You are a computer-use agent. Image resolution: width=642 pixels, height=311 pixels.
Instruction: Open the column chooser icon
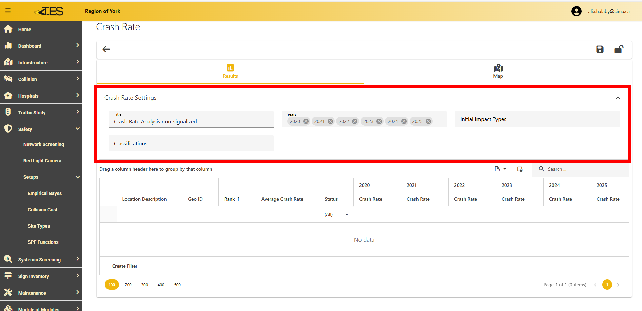click(520, 169)
